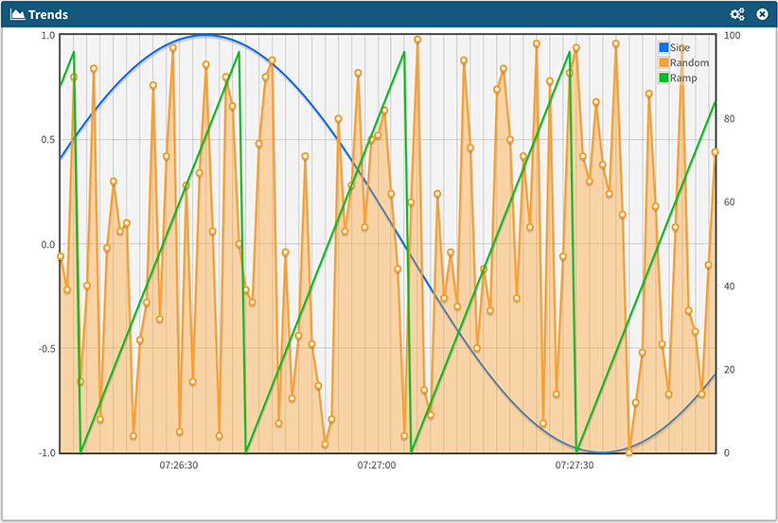Click the orange Random legend swatch

[x=663, y=62]
